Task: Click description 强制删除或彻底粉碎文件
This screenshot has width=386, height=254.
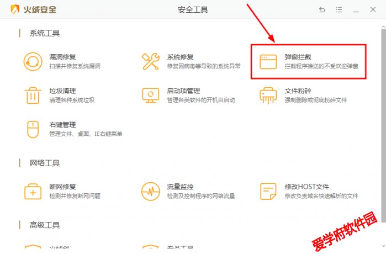Action: point(316,100)
